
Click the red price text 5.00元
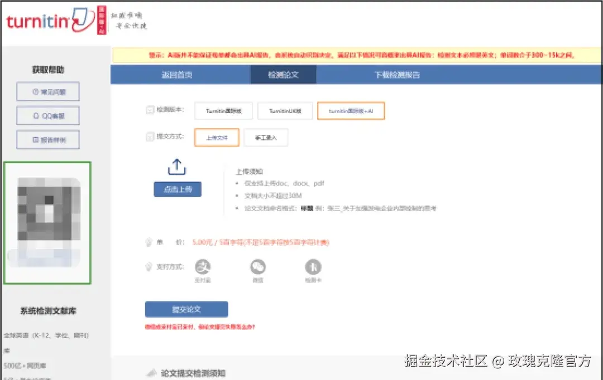click(x=202, y=242)
